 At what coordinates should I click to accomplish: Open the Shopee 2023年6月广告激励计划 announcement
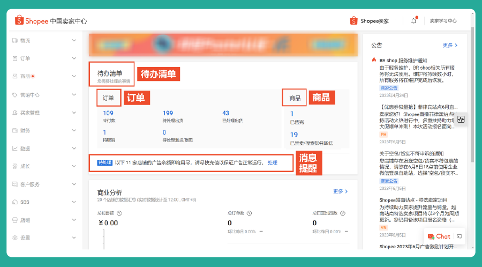coord(419,247)
